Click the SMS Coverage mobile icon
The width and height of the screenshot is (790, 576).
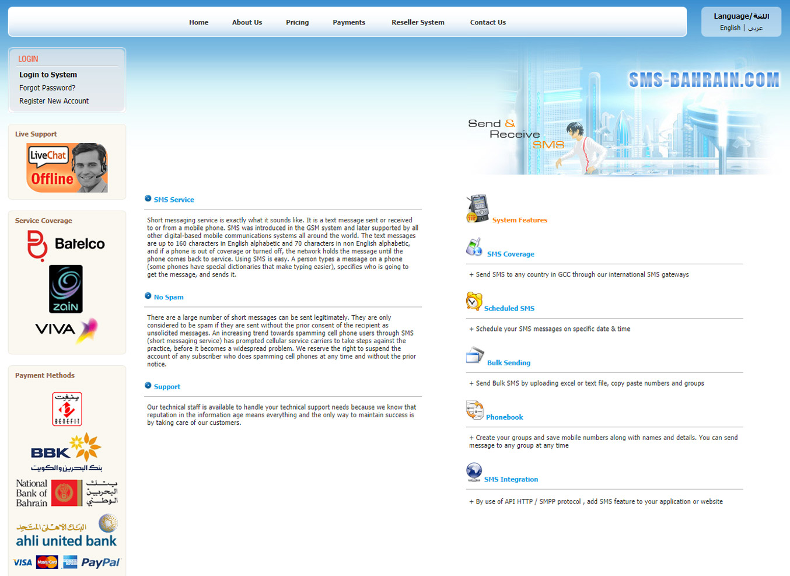[474, 247]
